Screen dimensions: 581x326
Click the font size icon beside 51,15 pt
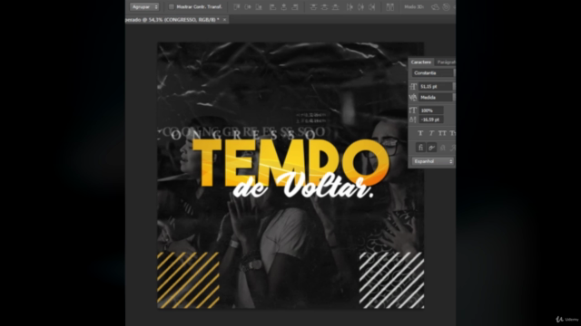click(x=413, y=87)
